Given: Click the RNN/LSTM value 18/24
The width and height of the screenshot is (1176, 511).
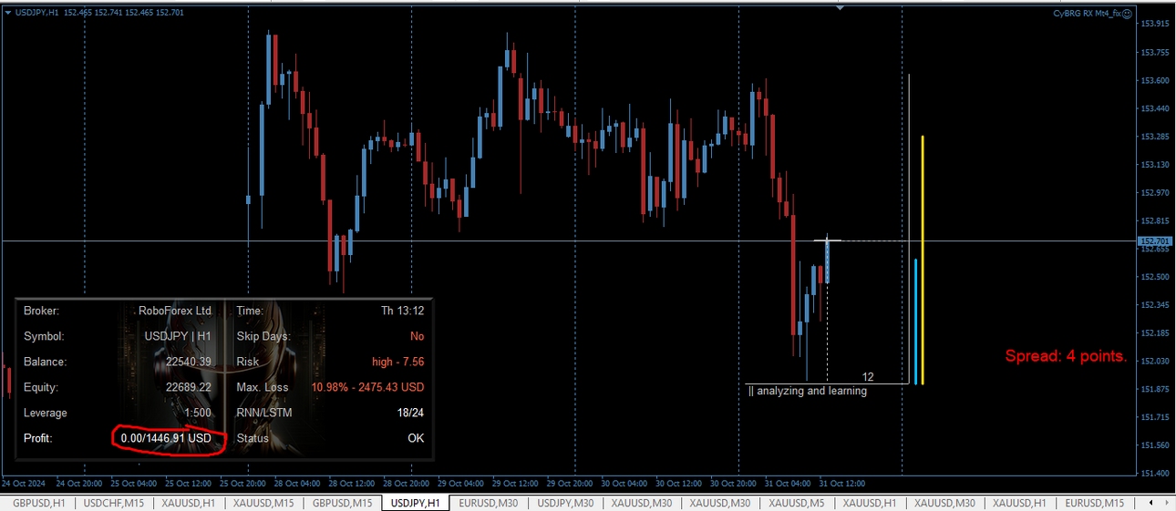Looking at the screenshot, I should 410,413.
